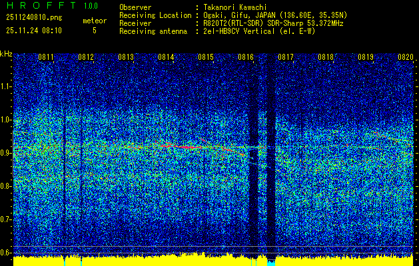The image size is (419, 266).
Task: Click the 0813 time marker
Action: click(126, 57)
